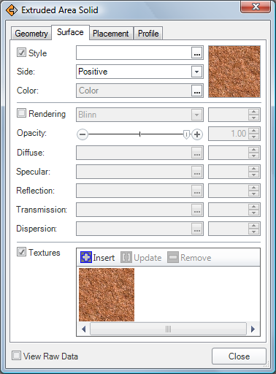Click the Extruded Area Solid title text

(x=60, y=10)
